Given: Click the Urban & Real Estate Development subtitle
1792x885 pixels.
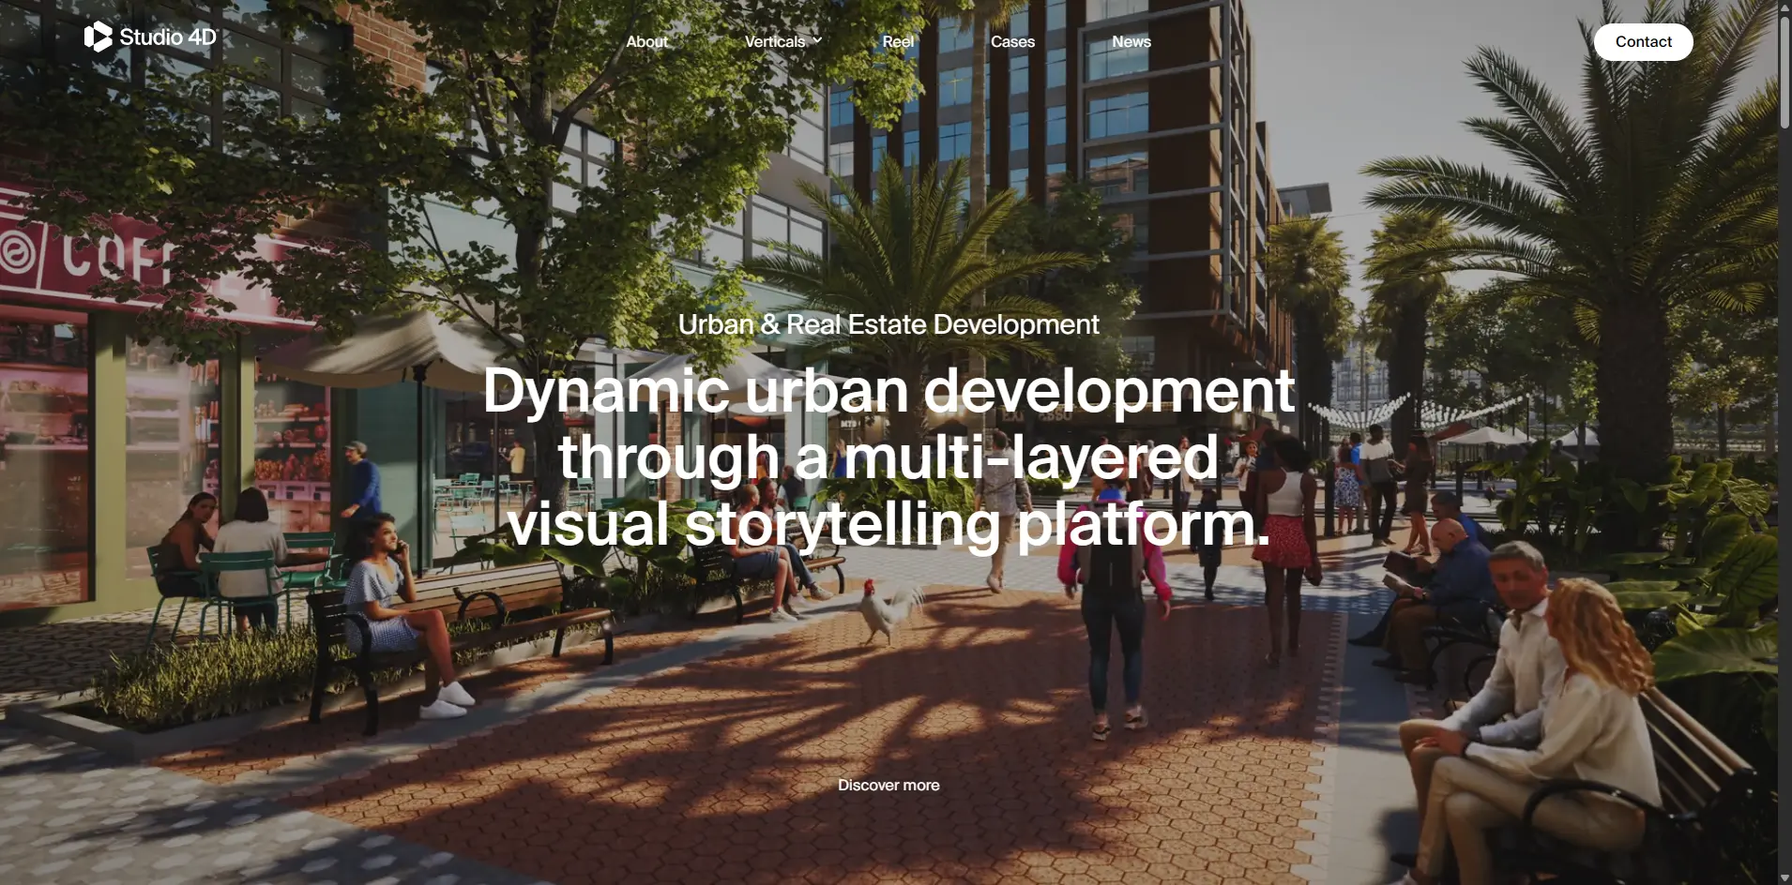Looking at the screenshot, I should (x=888, y=324).
